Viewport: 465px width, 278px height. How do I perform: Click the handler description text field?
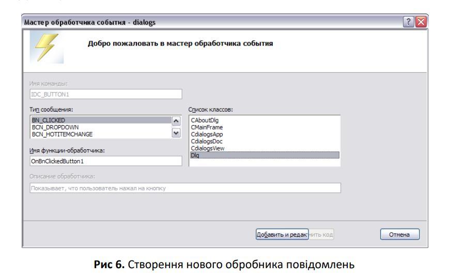[x=184, y=188]
